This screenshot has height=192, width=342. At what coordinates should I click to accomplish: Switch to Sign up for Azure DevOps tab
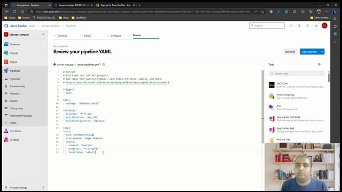(x=115, y=5)
